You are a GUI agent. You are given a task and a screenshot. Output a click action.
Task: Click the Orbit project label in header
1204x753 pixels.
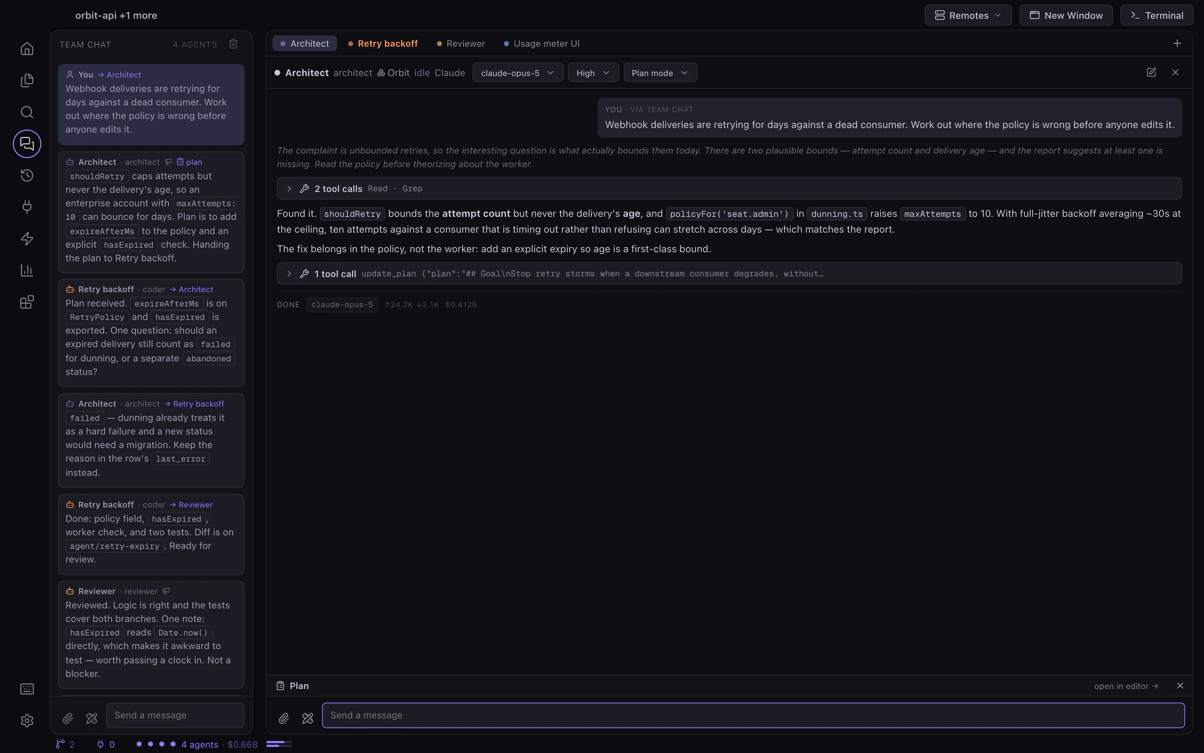393,73
